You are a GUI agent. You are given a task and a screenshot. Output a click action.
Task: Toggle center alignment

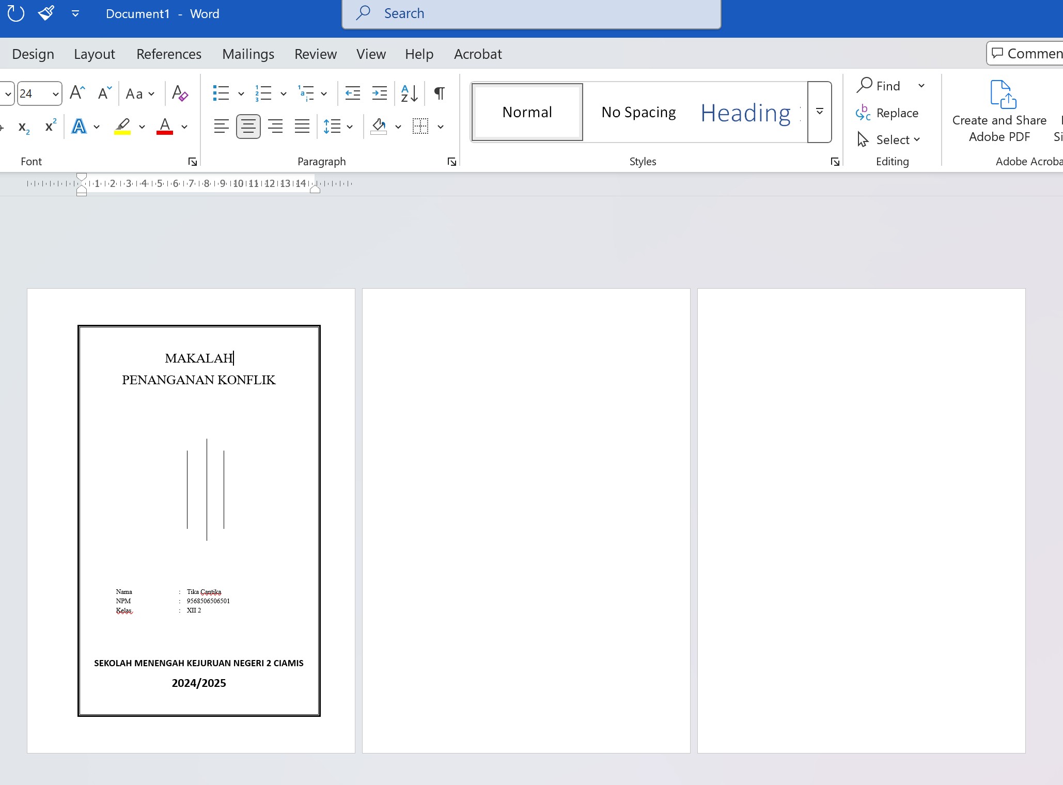(x=248, y=127)
